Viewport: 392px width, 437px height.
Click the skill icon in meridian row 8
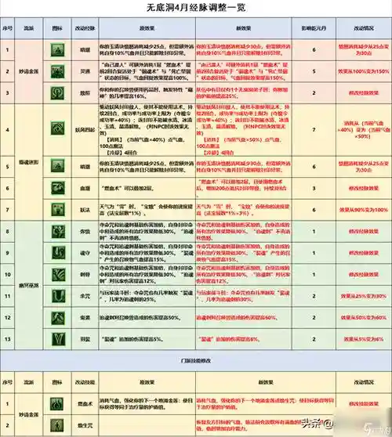[x=58, y=232]
